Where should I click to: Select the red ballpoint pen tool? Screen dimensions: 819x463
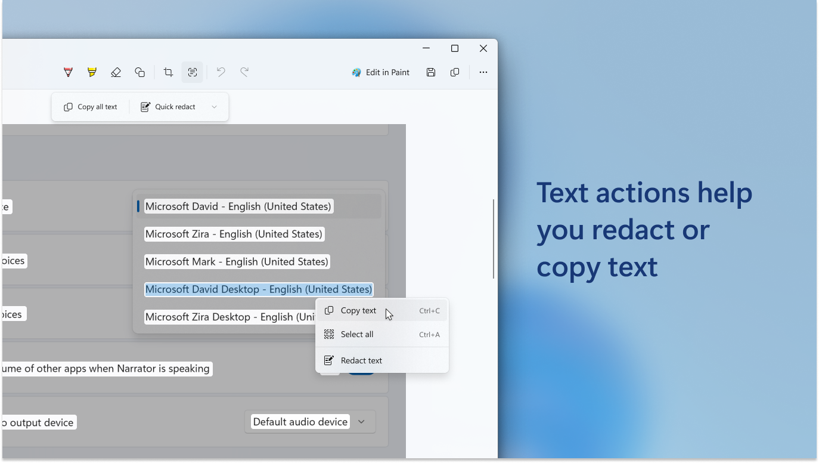tap(68, 72)
